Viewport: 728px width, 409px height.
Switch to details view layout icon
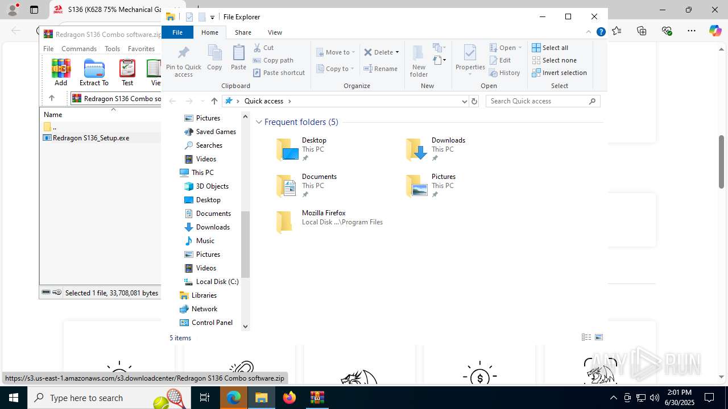pyautogui.click(x=586, y=337)
